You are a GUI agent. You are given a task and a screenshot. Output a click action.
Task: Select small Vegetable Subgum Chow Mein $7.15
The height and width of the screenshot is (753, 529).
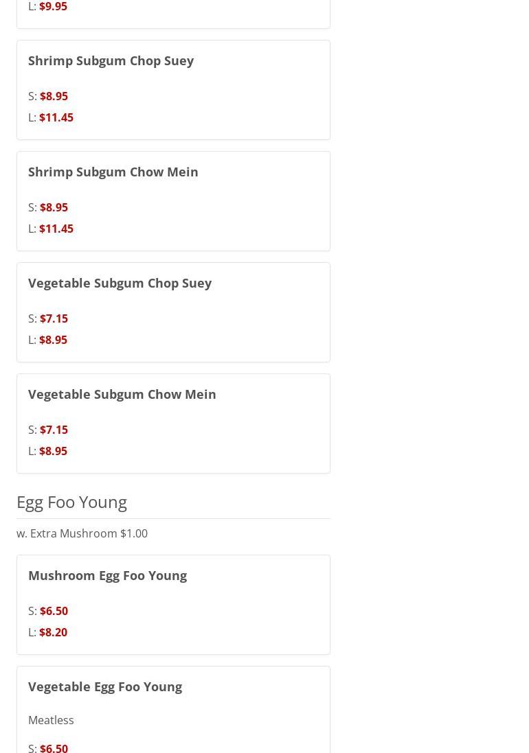coord(54,430)
